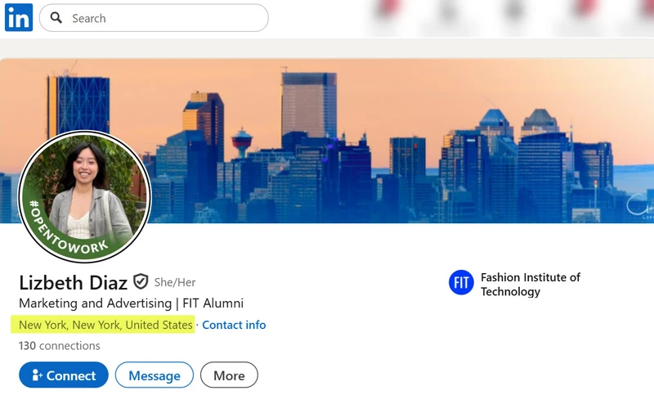
Task: Focus the Search input field
Action: 154,18
